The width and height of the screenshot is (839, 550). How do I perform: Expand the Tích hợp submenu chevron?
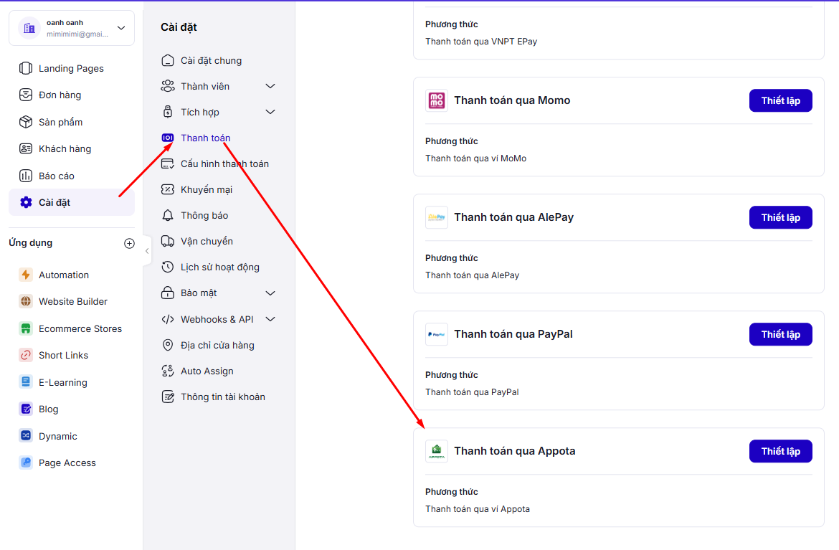coord(270,112)
